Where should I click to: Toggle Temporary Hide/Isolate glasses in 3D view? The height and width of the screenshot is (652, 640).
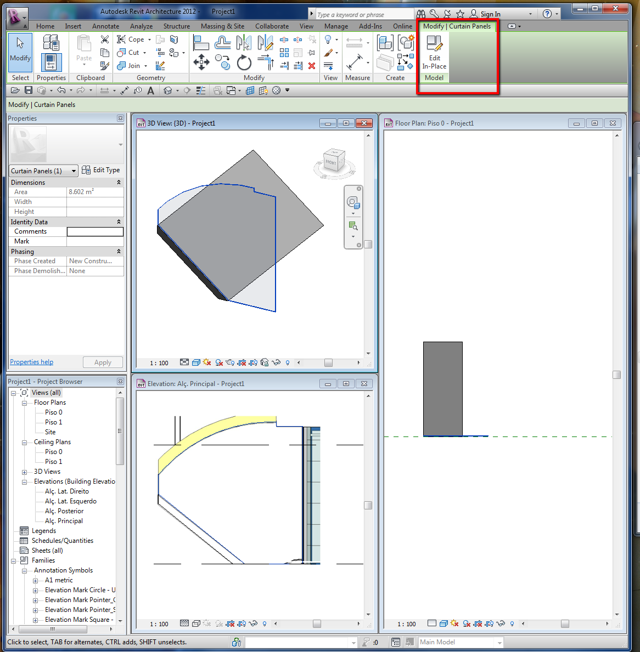coord(276,362)
